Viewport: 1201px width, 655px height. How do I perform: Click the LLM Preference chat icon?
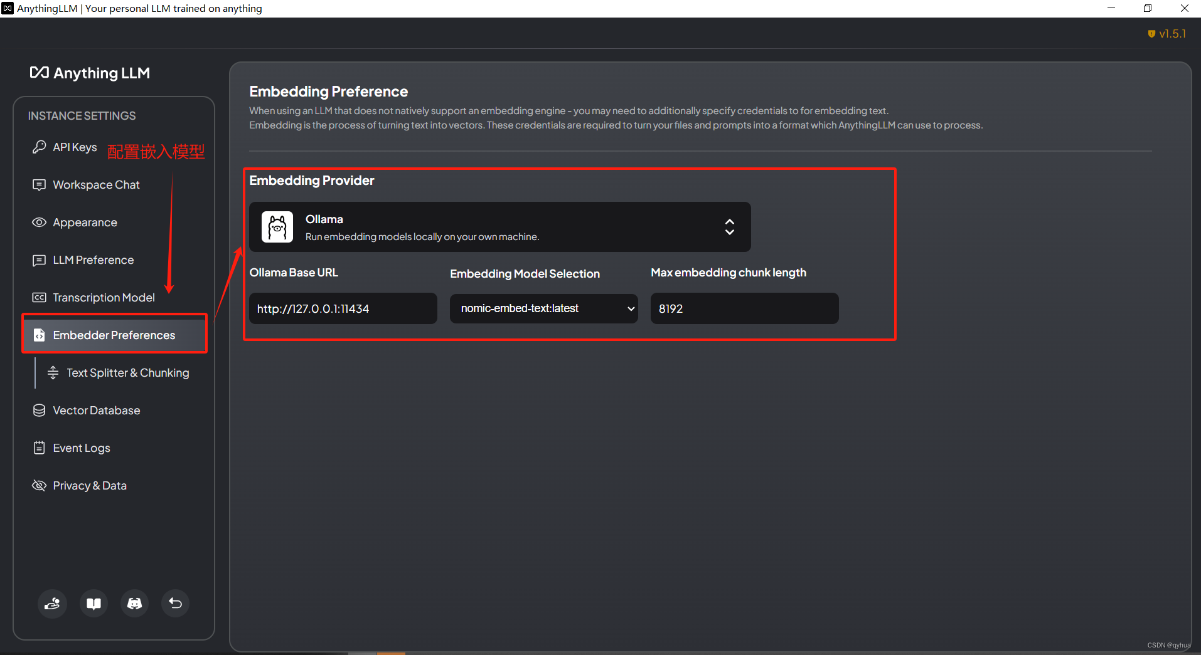[x=39, y=260]
